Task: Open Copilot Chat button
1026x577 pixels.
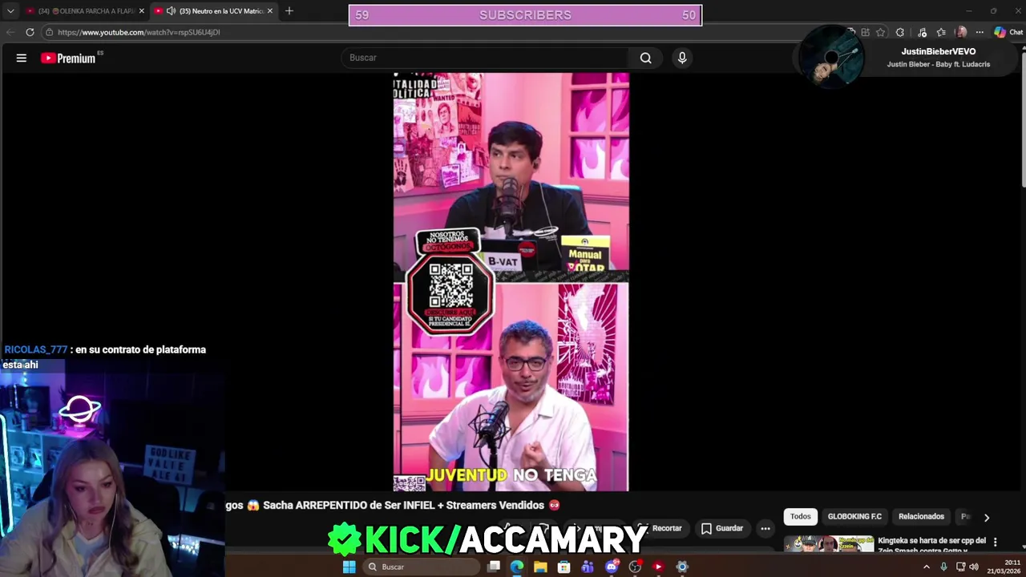Action: 1008,32
